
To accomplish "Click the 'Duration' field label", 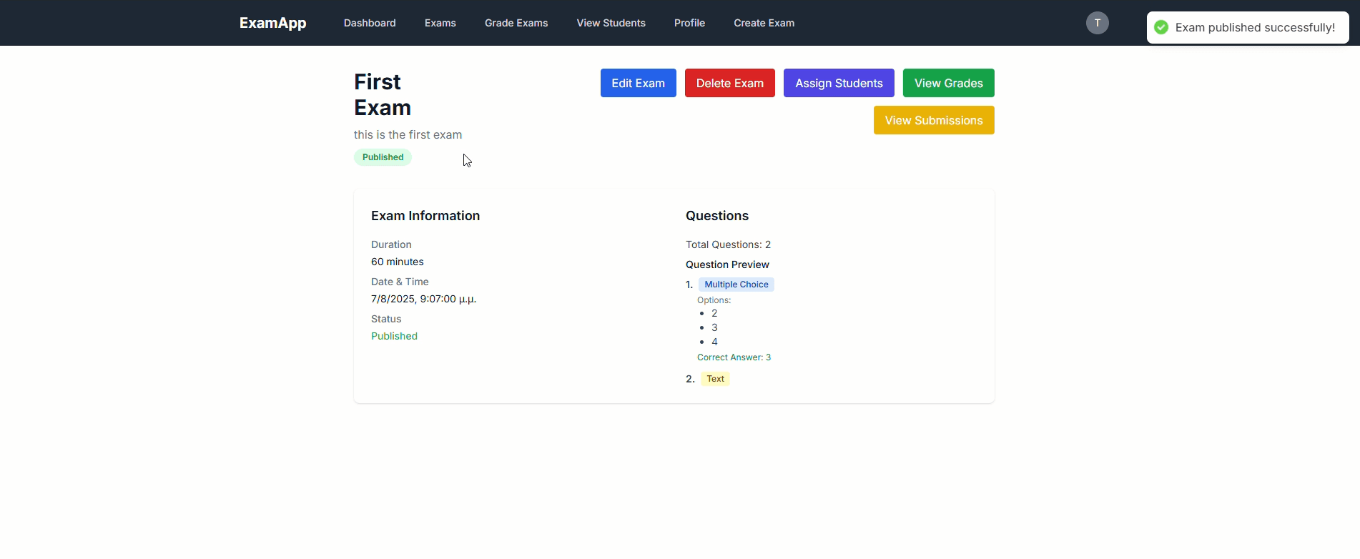I will [x=391, y=244].
